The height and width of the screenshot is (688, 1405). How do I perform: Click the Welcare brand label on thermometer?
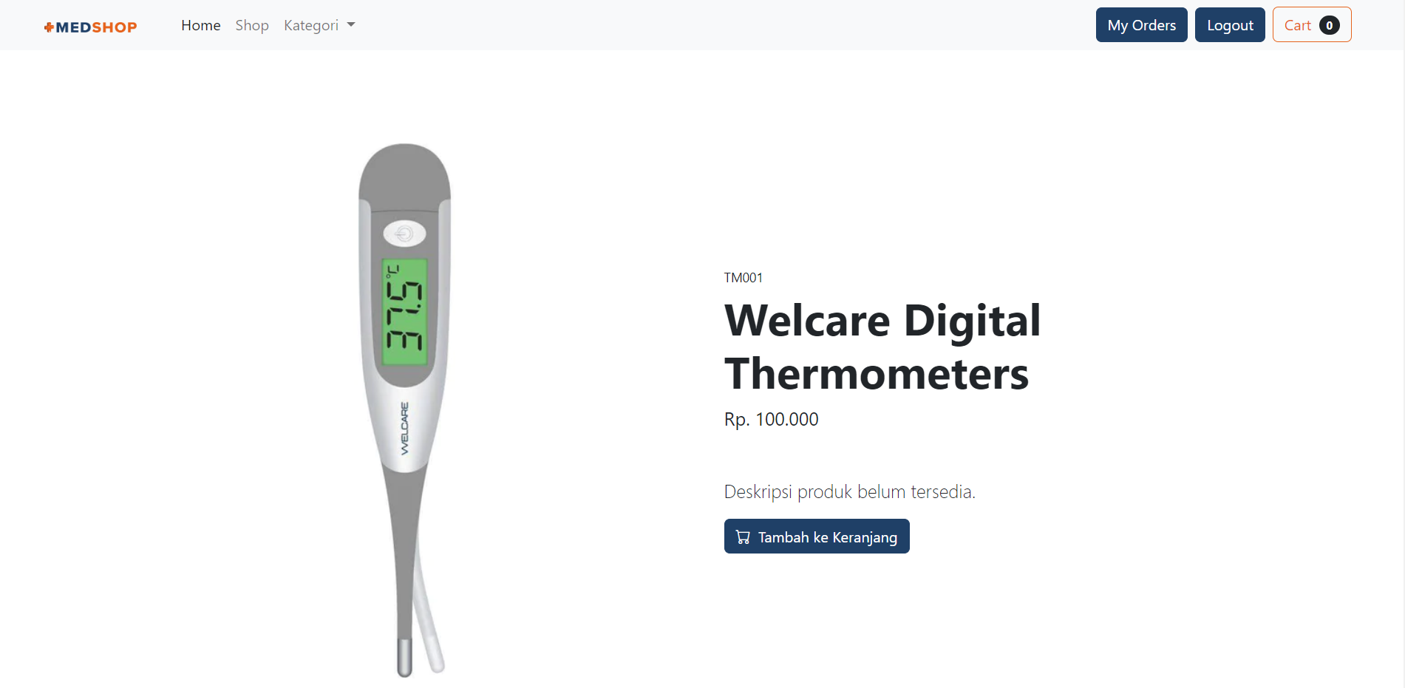[404, 428]
